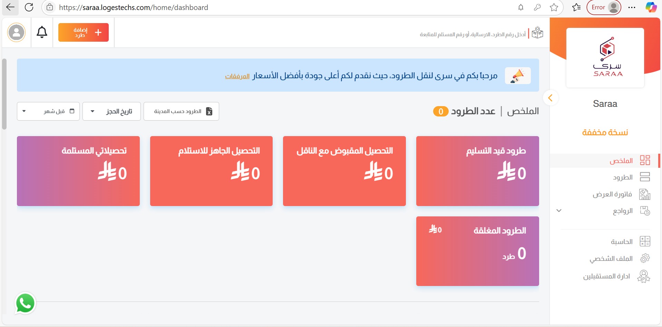Expand the الرواجع submenu arrow
This screenshot has height=327, width=662.
click(559, 211)
